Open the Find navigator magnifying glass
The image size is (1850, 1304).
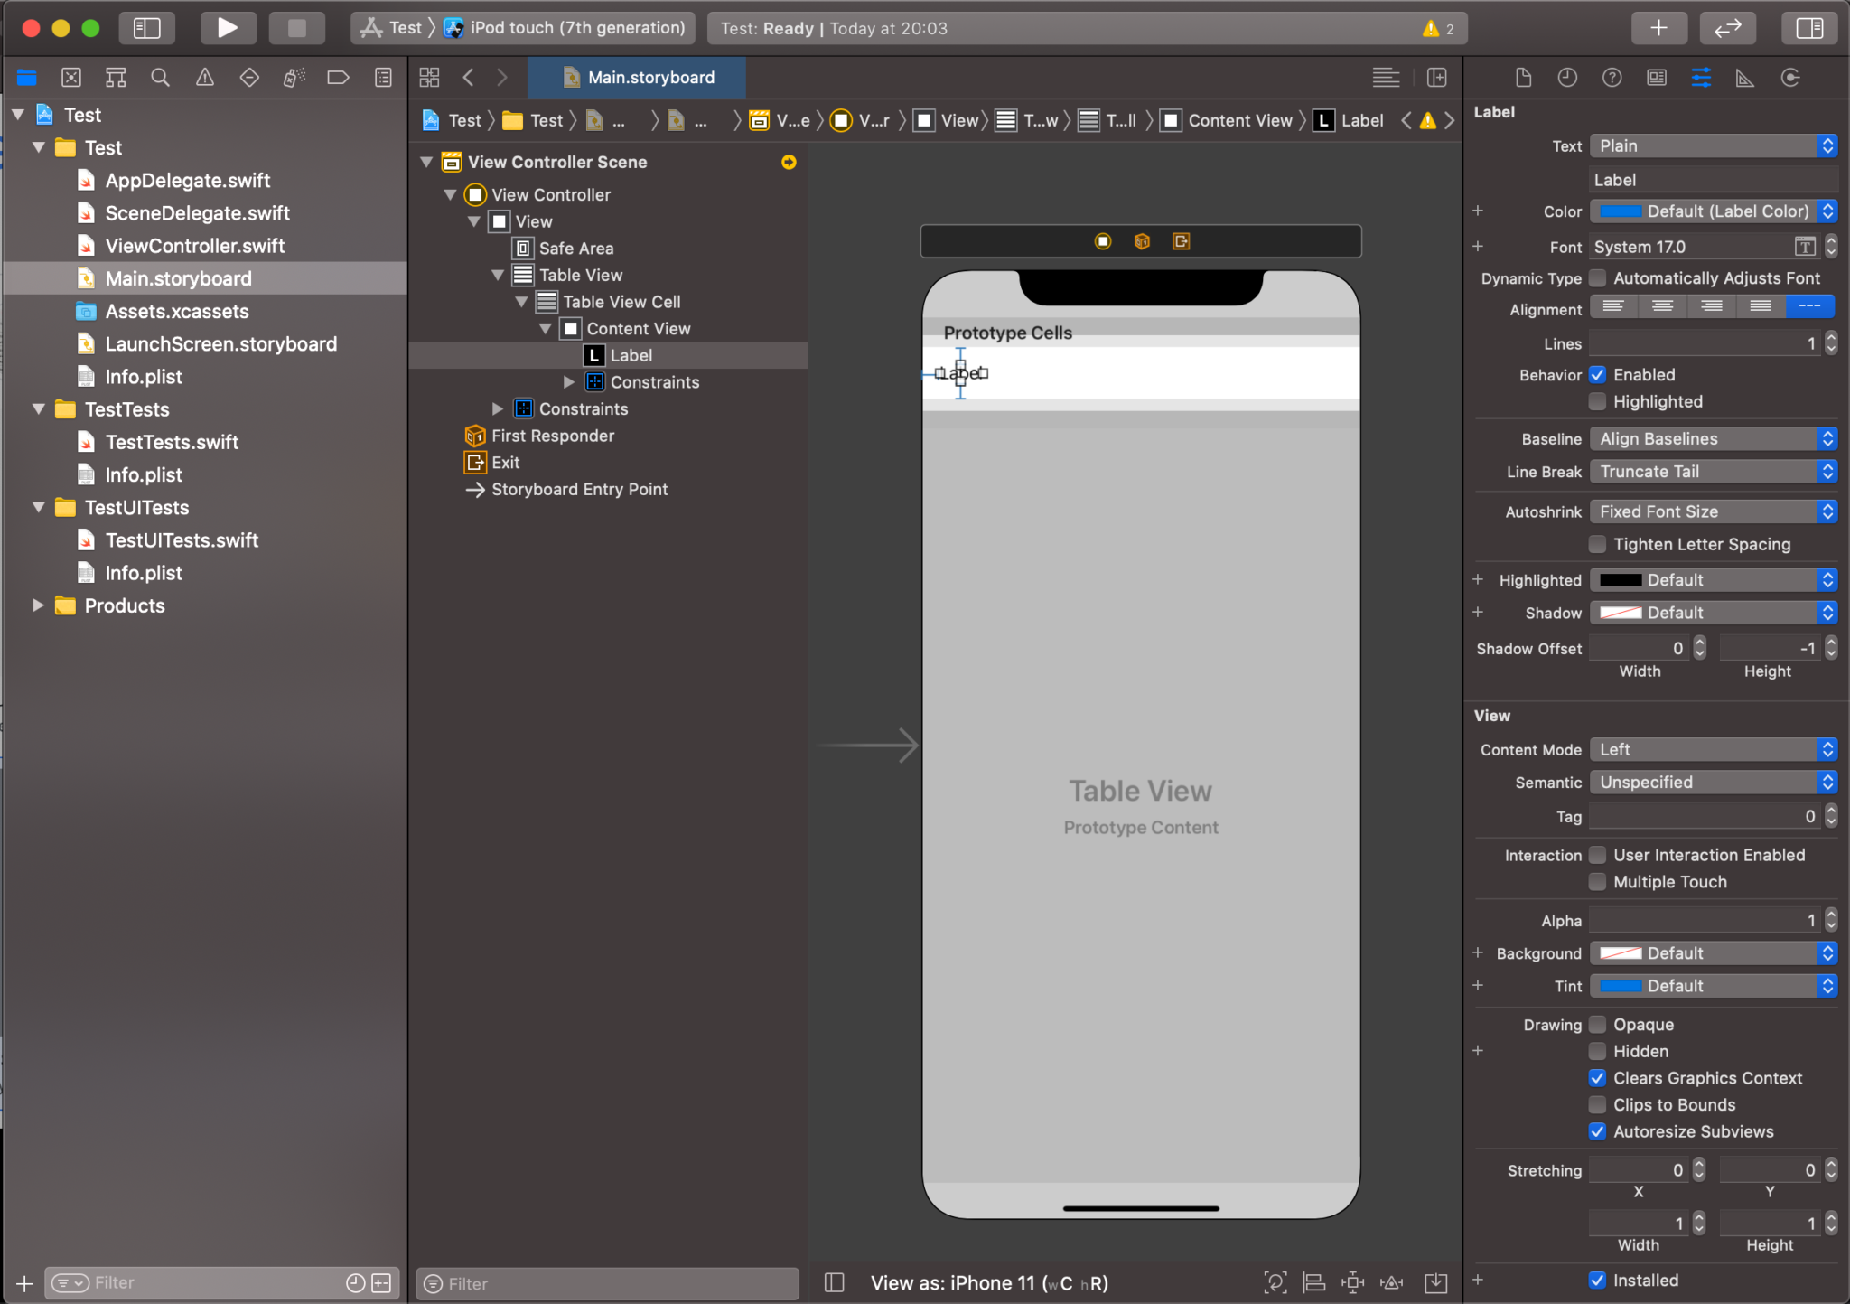click(160, 78)
